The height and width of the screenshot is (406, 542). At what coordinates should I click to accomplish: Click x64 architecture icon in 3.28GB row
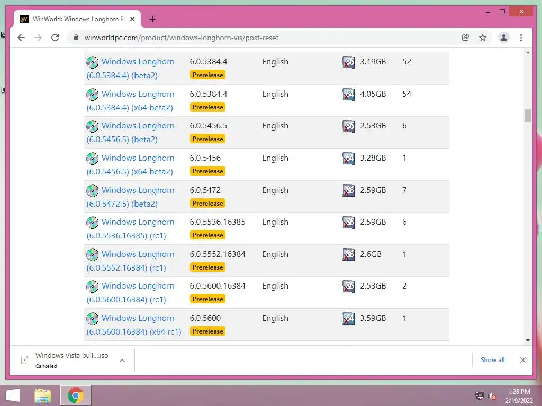coord(348,158)
